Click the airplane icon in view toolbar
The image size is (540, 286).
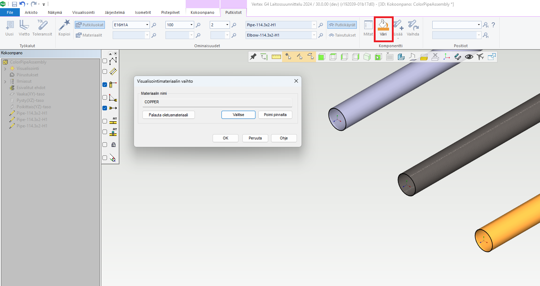[x=480, y=57]
